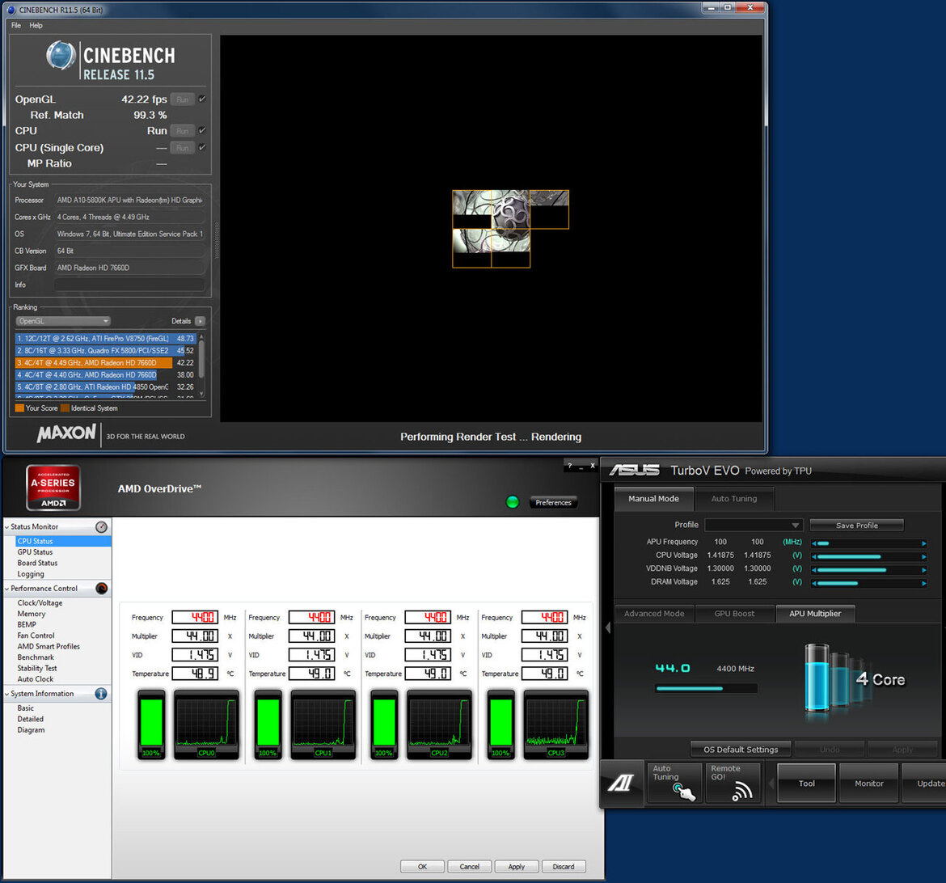Switch to the GPU Boost tab

[x=734, y=613]
